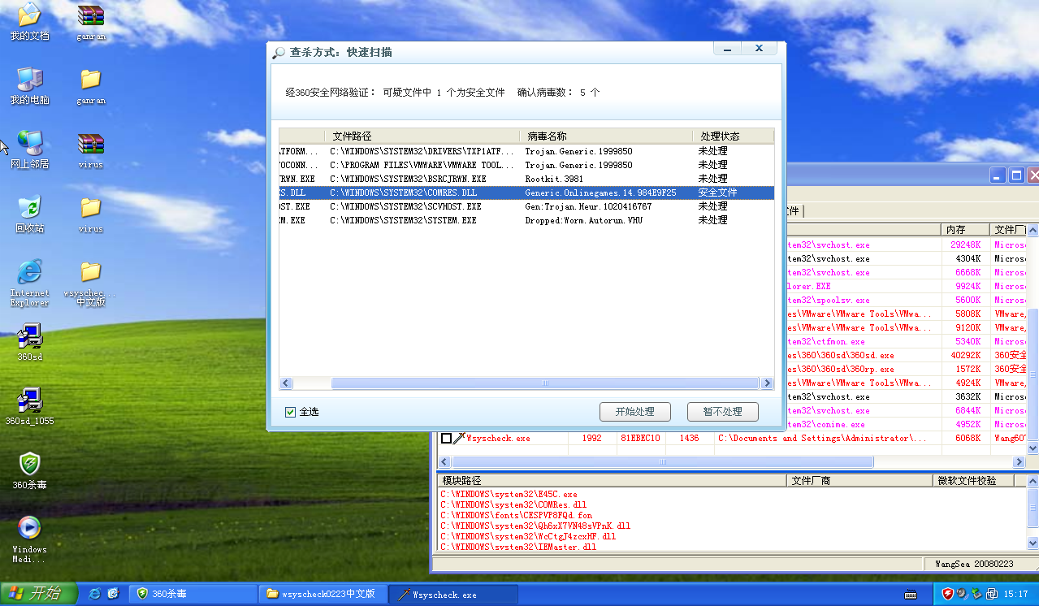Viewport: 1039px width, 606px height.
Task: Click 微软文件校验 column header
Action: (973, 481)
